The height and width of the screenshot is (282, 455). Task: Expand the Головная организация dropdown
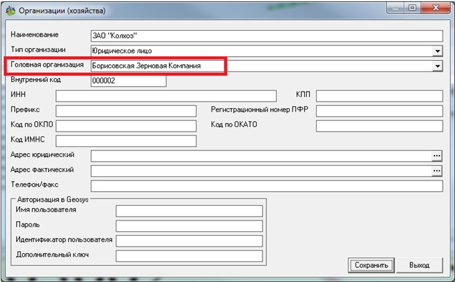coord(438,66)
